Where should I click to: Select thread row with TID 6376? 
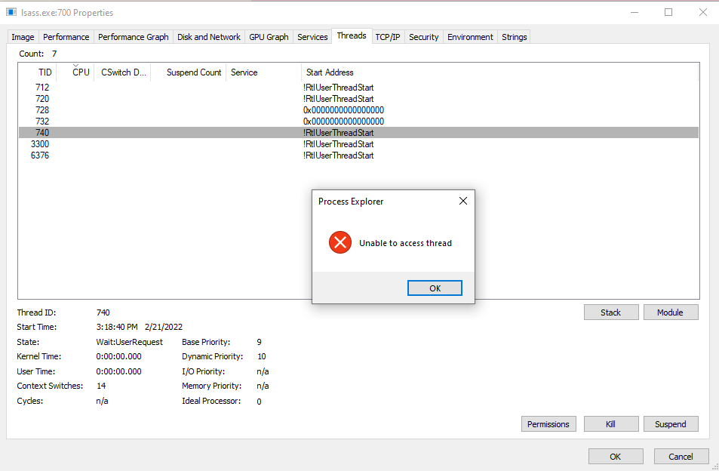pyautogui.click(x=358, y=155)
